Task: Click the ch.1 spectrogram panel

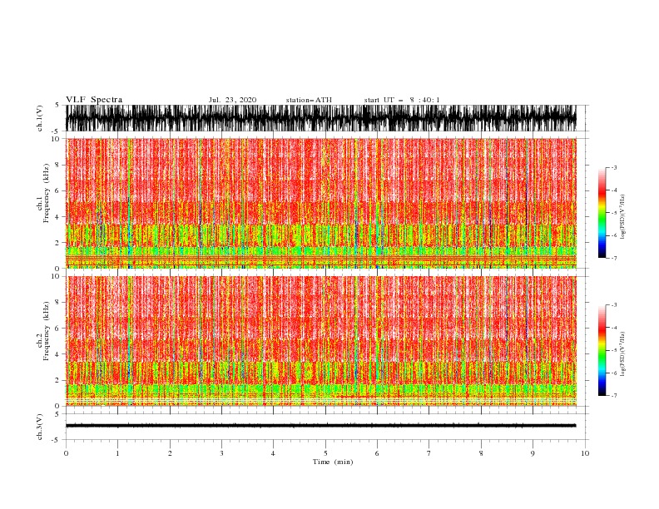Action: click(320, 203)
